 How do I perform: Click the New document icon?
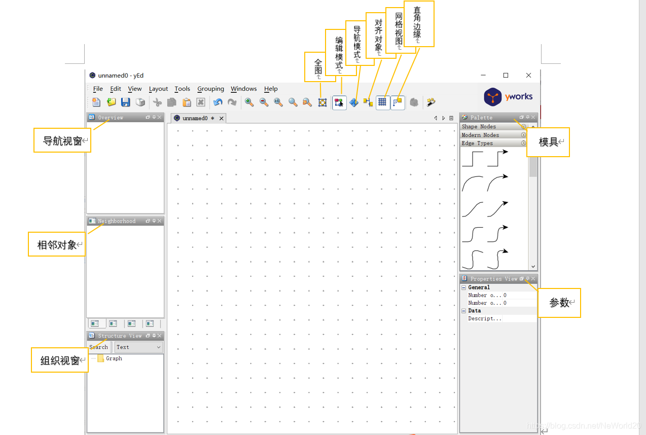click(96, 102)
